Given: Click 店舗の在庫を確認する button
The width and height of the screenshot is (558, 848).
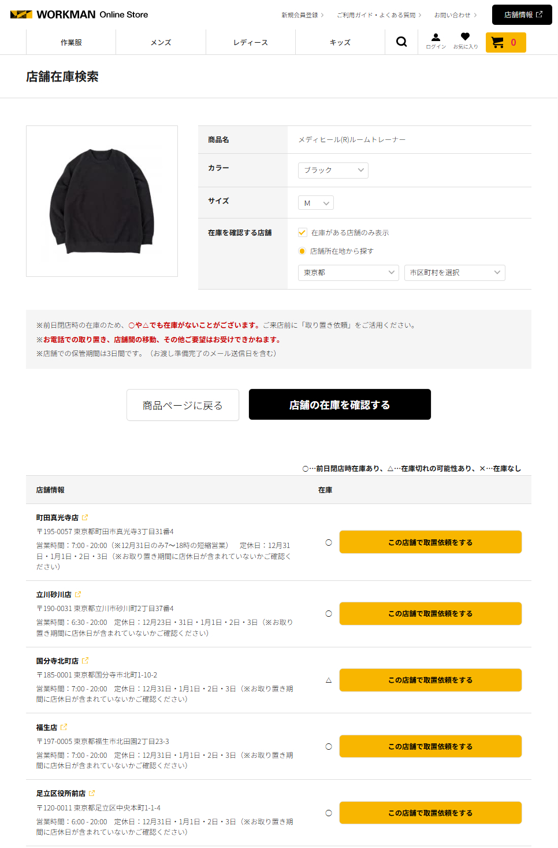Looking at the screenshot, I should pyautogui.click(x=340, y=405).
